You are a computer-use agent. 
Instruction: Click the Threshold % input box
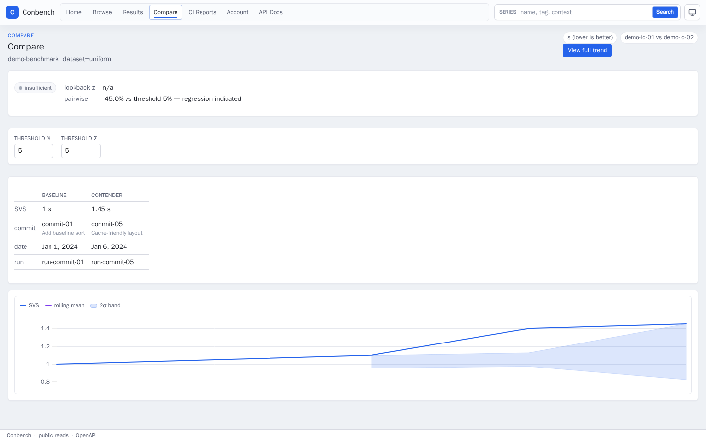click(x=34, y=151)
